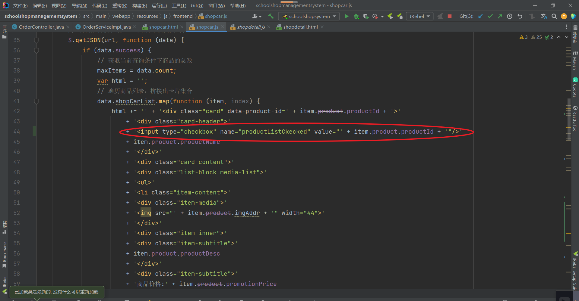Push commits with Git green arrow
Image resolution: width=579 pixels, height=301 pixels.
pos(500,16)
